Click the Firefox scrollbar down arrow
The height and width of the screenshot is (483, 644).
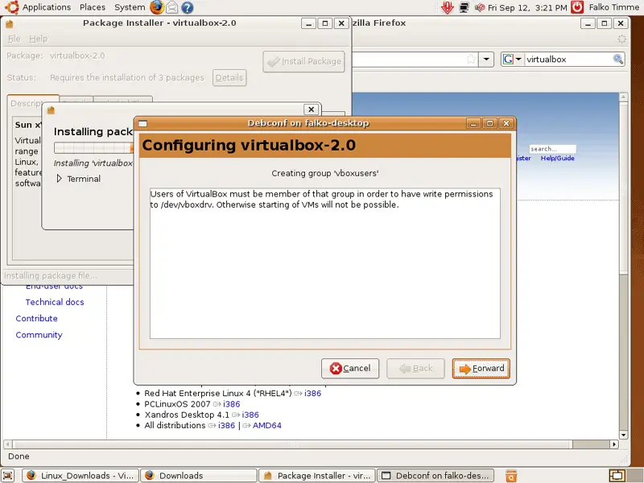tap(623, 435)
